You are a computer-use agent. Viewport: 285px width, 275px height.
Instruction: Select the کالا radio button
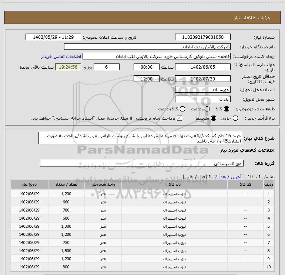click(x=227, y=109)
